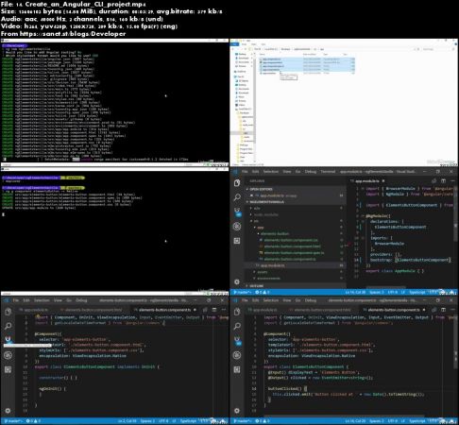The width and height of the screenshot is (459, 425).
Task: Click master branch in app.module.ts window status bar
Action: pos(242,292)
